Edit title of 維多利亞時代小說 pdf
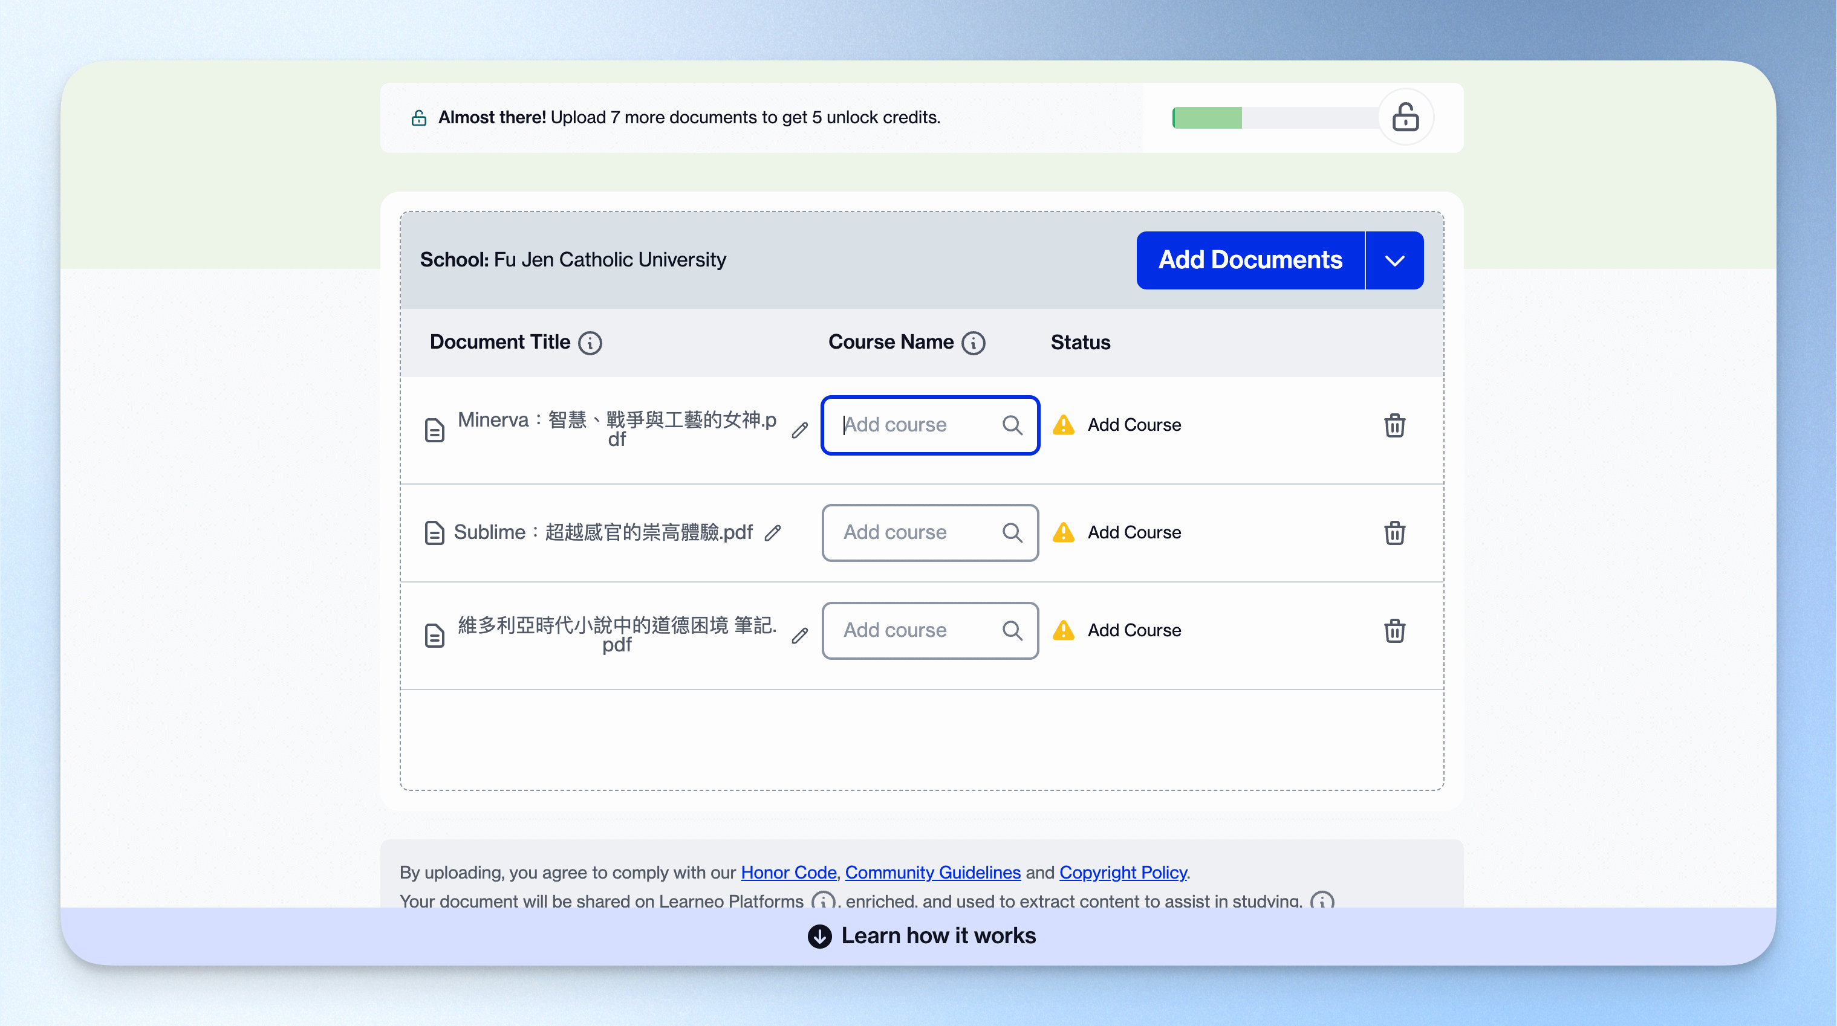 800,635
